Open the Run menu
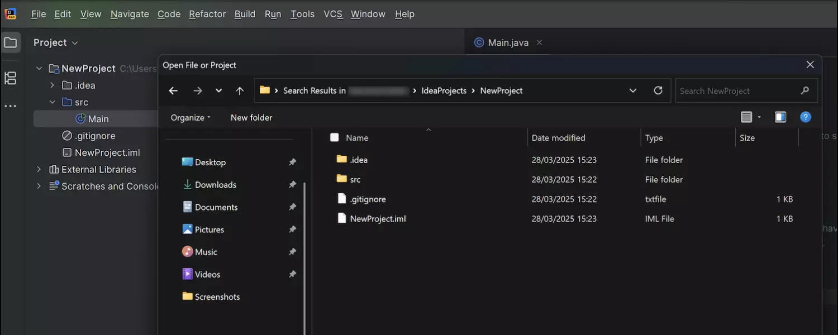The width and height of the screenshot is (838, 335). [x=273, y=14]
